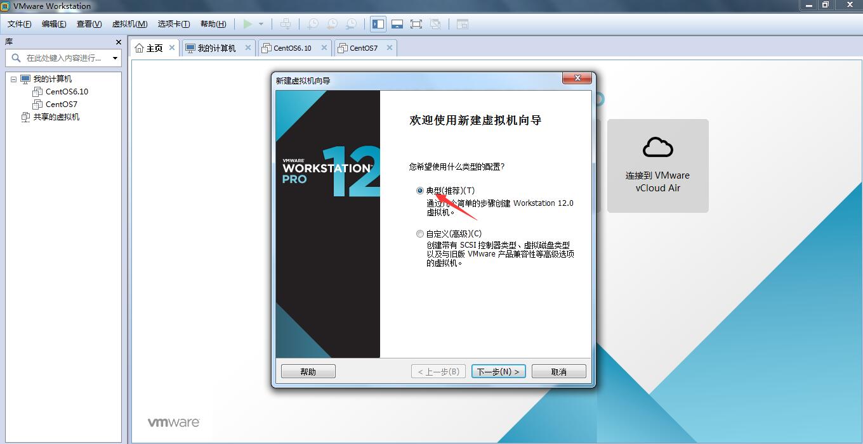The image size is (863, 444).
Task: Enter full screen mode via toolbar icon
Action: (x=416, y=24)
